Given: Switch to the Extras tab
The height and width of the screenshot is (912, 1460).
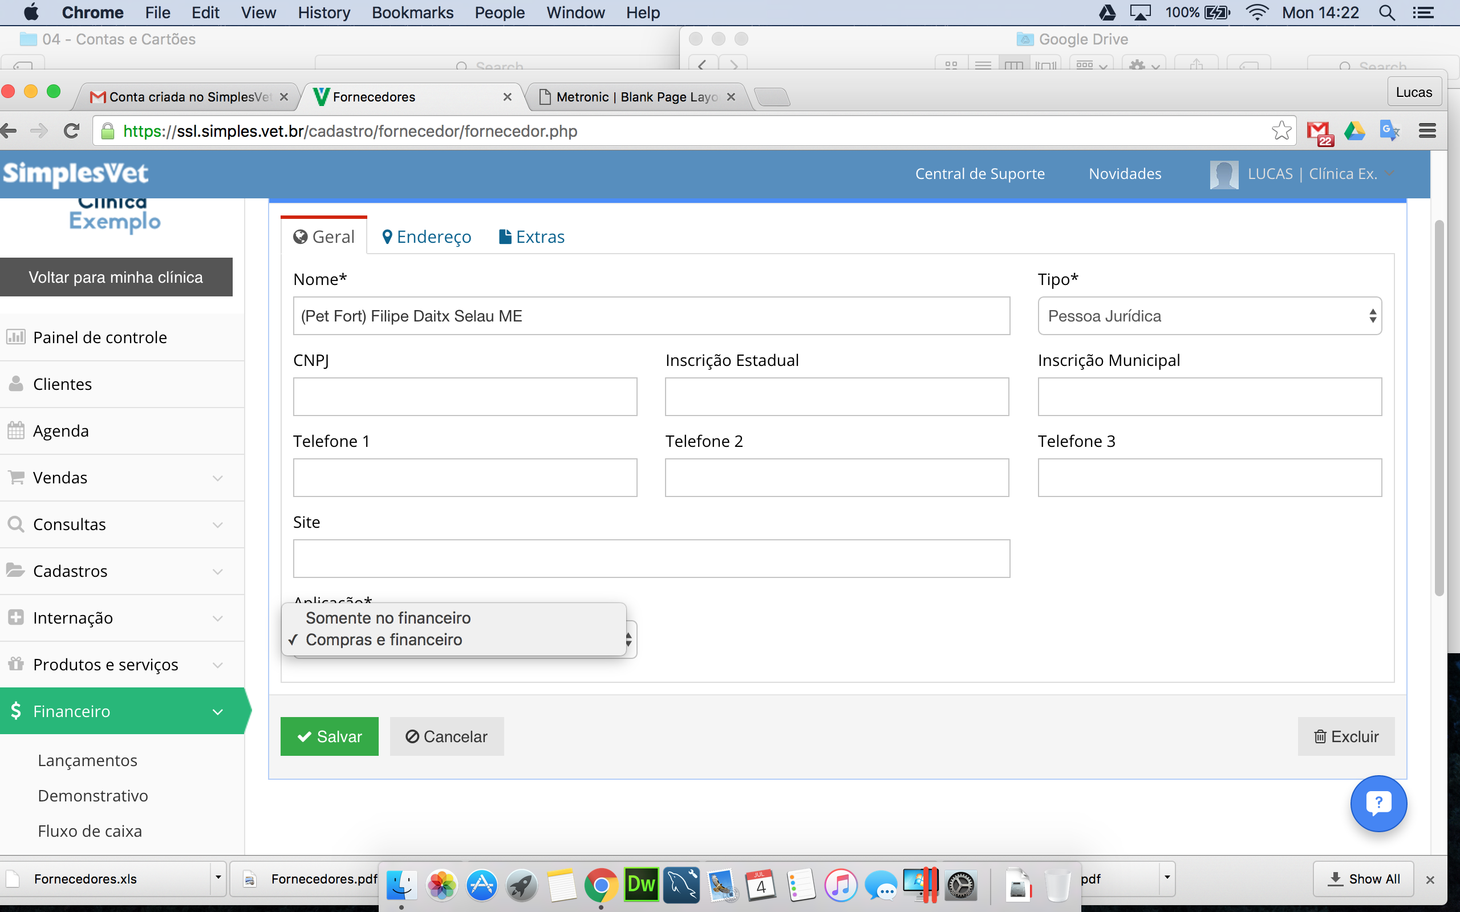Looking at the screenshot, I should (532, 237).
